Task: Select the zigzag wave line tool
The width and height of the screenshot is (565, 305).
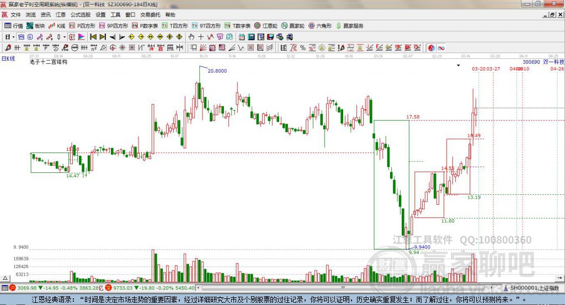Action: coord(241,48)
